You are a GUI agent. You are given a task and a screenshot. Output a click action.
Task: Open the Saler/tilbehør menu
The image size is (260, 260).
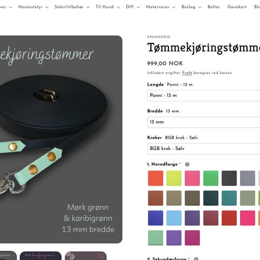[x=72, y=7]
